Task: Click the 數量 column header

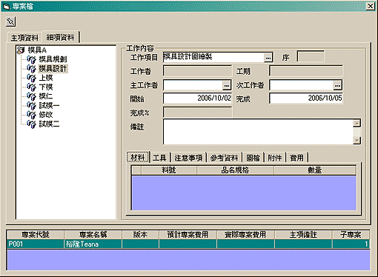Action: click(x=315, y=170)
